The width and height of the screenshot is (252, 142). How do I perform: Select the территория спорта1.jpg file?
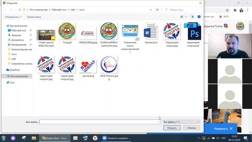point(46,68)
